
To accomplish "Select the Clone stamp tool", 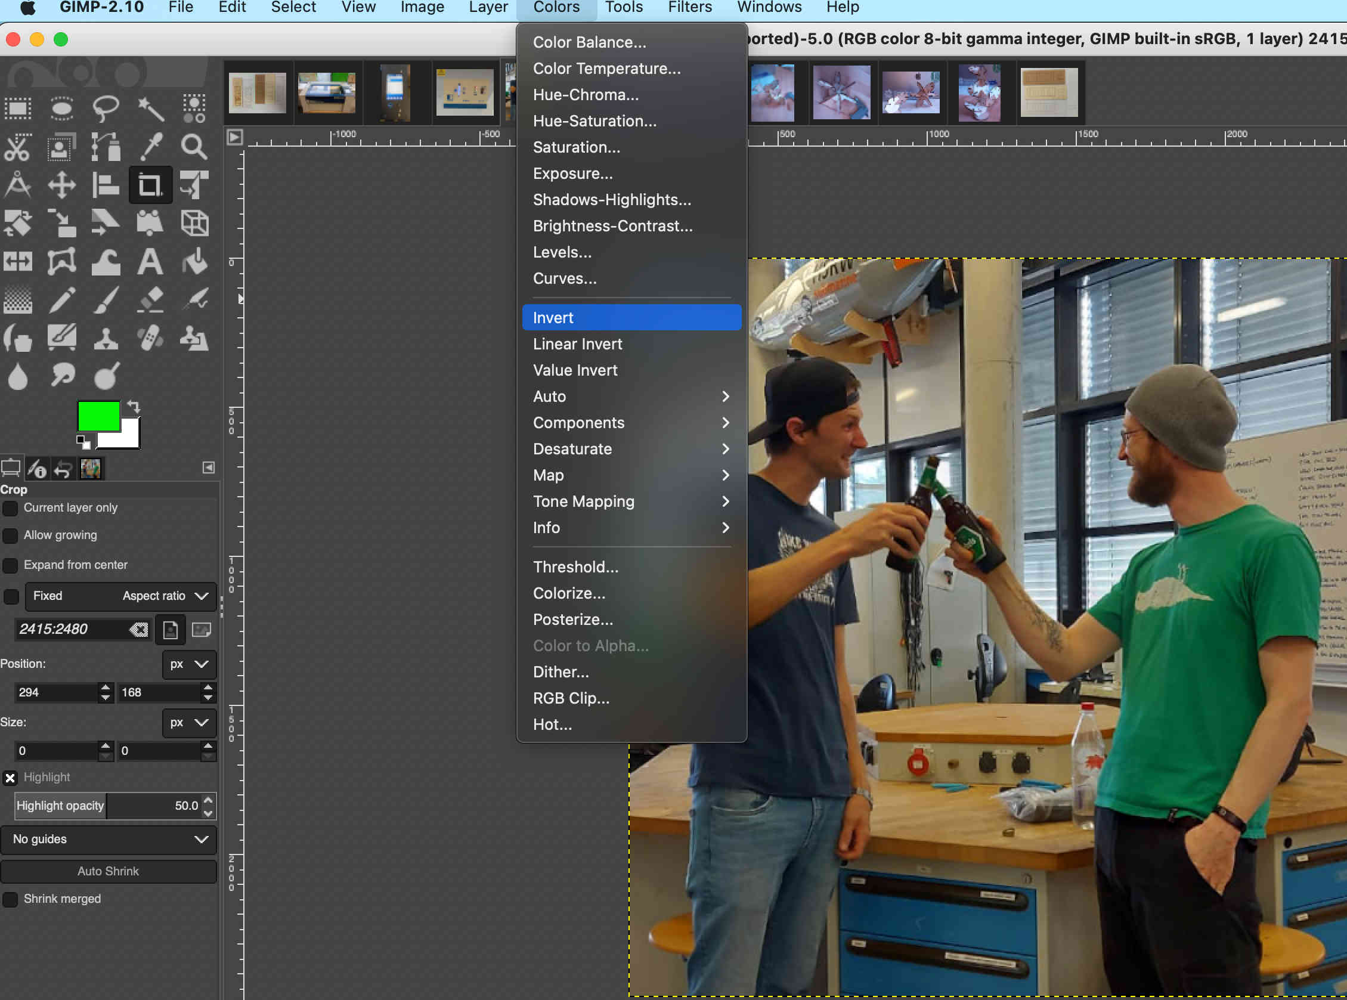I will click(106, 338).
